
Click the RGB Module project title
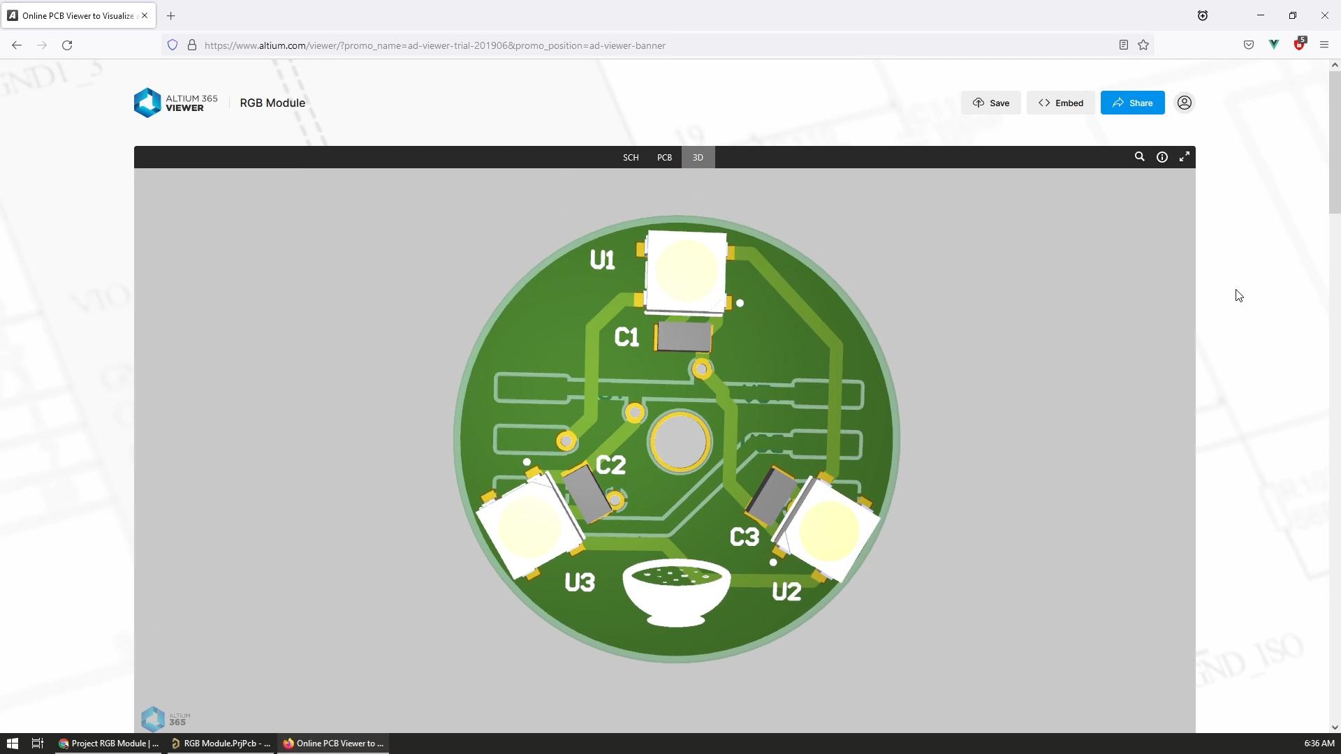click(272, 102)
